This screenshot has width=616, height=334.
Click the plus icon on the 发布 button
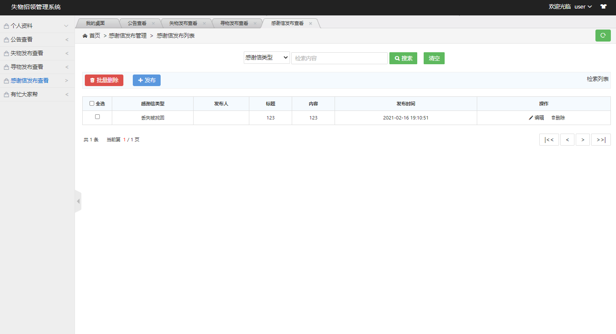(x=141, y=80)
